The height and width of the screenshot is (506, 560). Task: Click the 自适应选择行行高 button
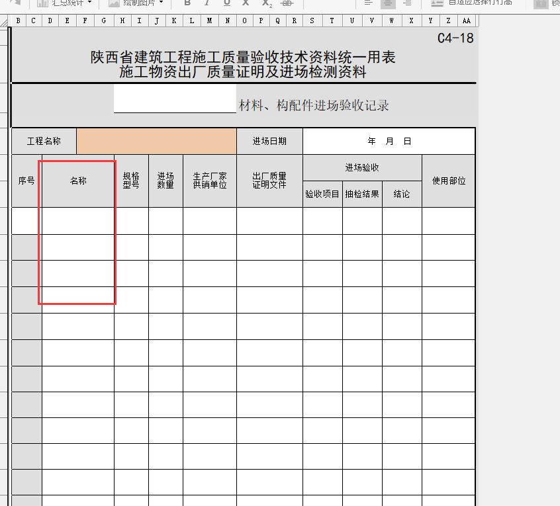(x=471, y=3)
